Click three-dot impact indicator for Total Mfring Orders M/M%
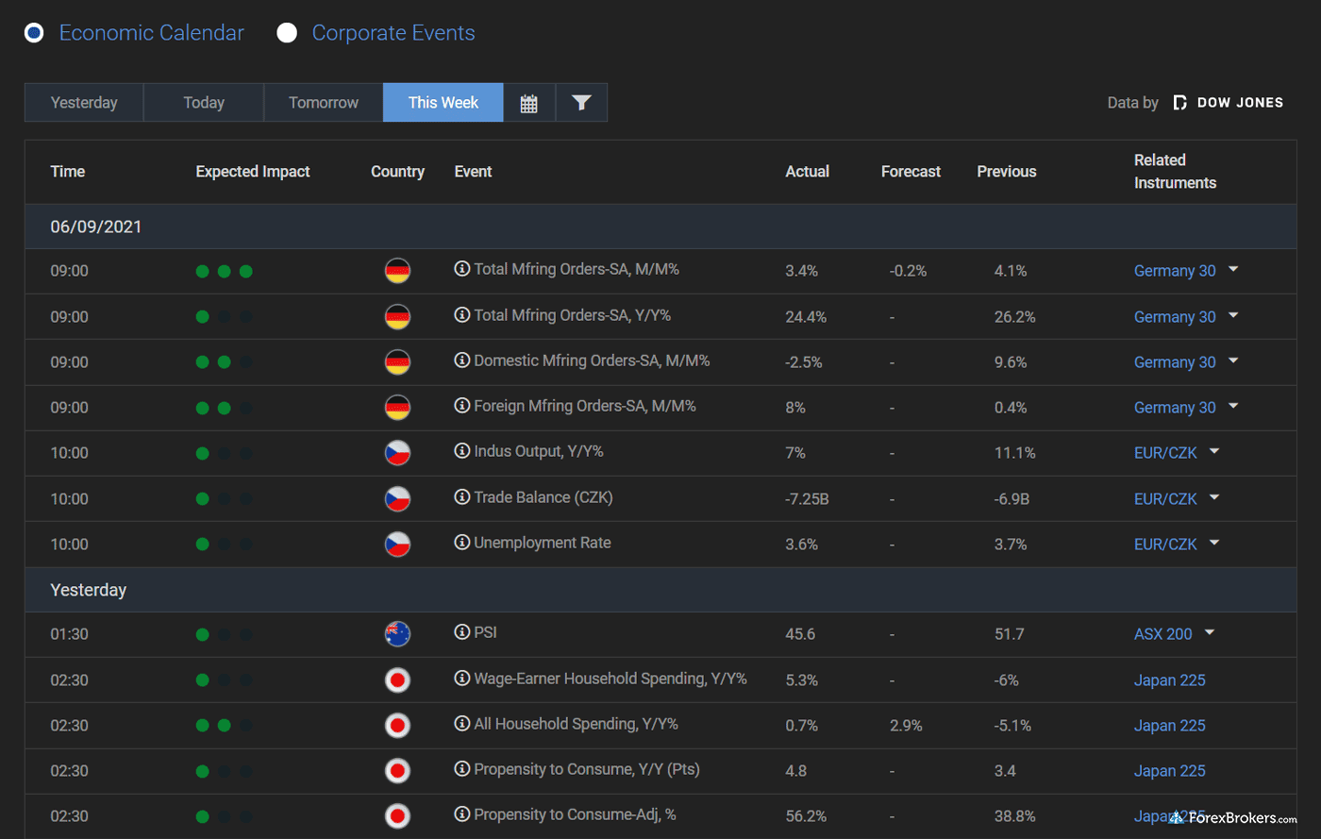 click(224, 272)
